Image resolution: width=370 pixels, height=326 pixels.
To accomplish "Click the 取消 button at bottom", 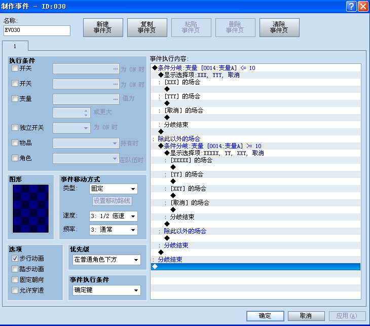I will point(306,316).
